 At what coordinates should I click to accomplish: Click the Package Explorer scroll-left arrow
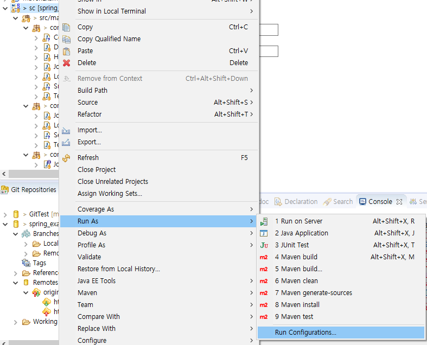pos(4,174)
